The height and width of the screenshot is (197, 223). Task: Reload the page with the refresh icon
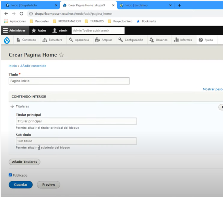pyautogui.click(x=22, y=14)
